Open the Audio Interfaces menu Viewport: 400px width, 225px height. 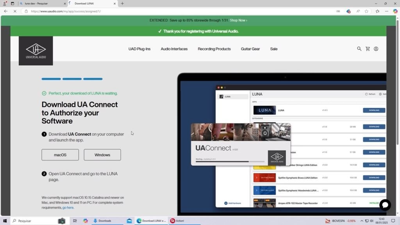coord(174,49)
